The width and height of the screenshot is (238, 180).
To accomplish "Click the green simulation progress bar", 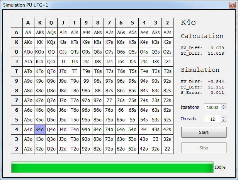I will (x=112, y=168).
